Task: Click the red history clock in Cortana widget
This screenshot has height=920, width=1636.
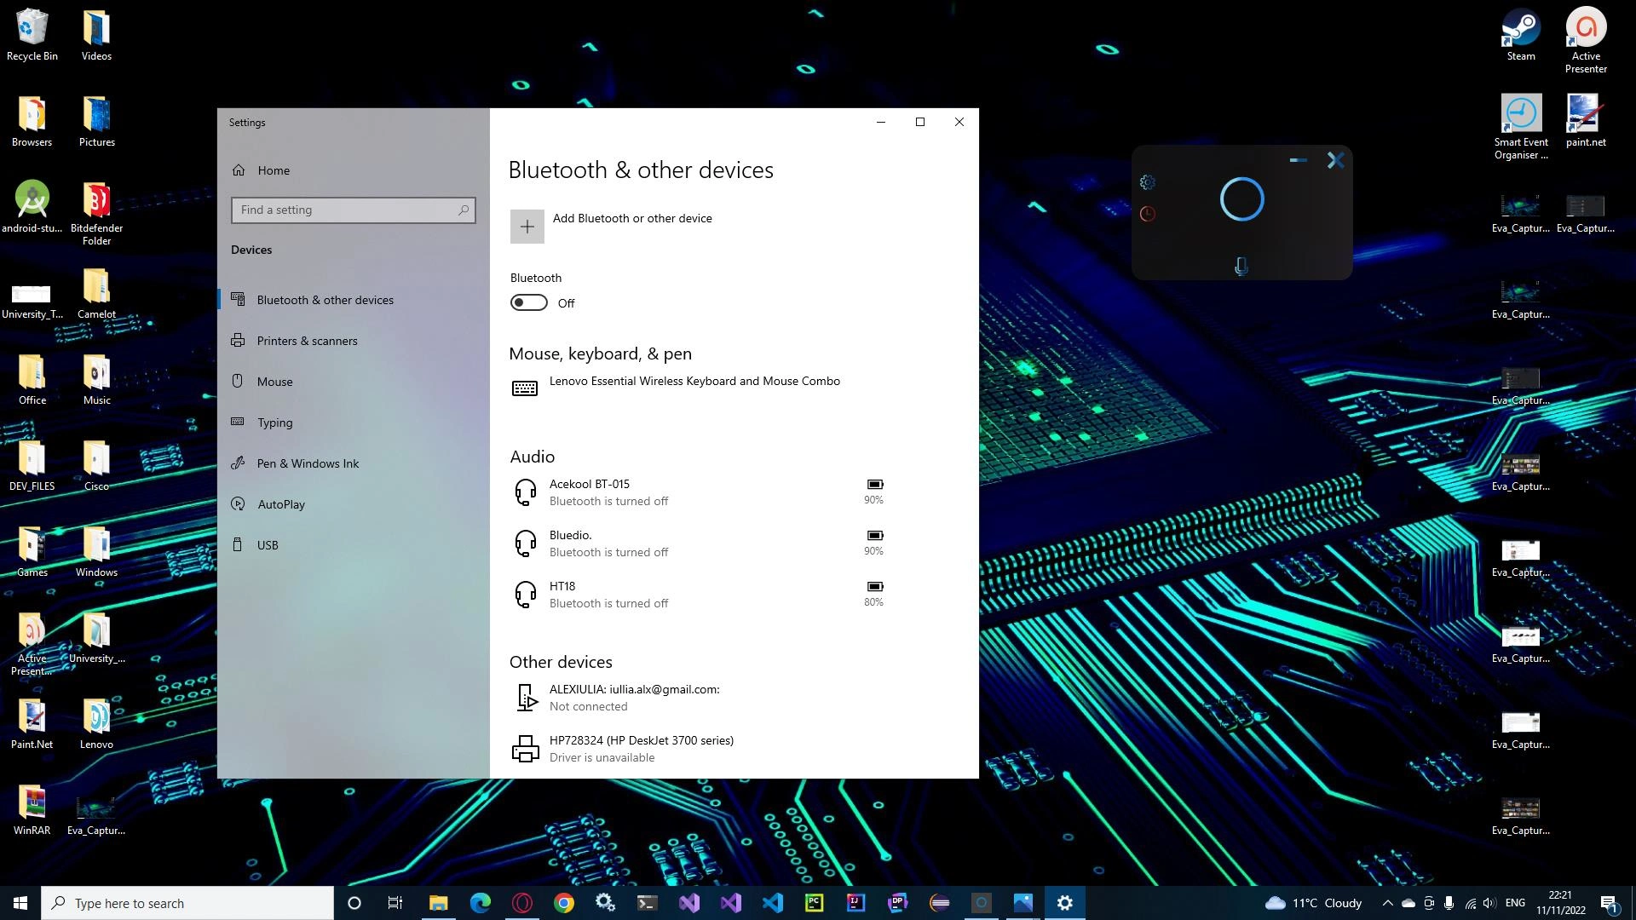Action: point(1148,214)
